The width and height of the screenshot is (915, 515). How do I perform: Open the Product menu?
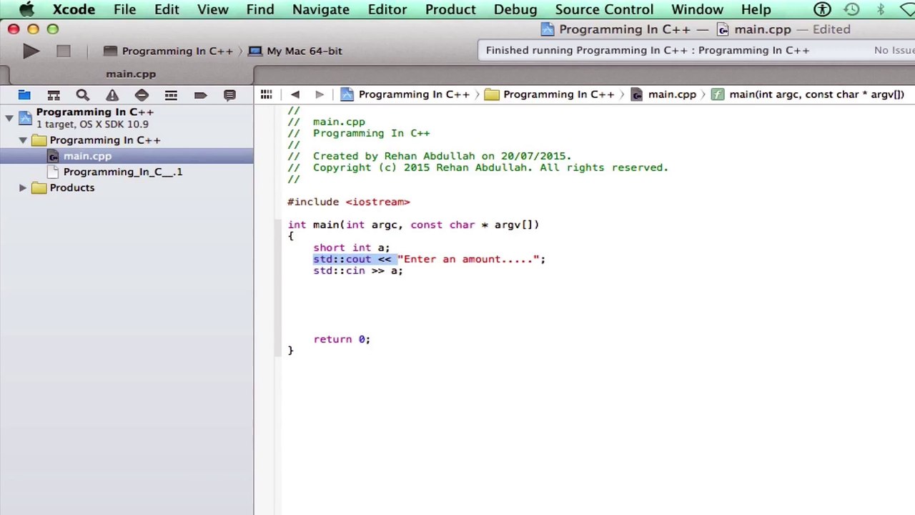[450, 9]
